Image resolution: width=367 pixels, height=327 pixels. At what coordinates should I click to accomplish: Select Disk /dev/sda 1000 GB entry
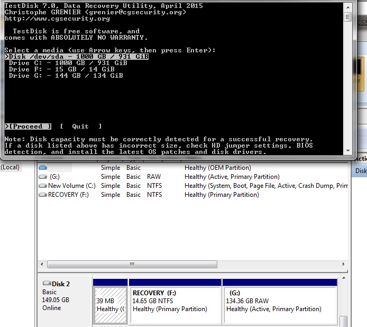pyautogui.click(x=77, y=57)
